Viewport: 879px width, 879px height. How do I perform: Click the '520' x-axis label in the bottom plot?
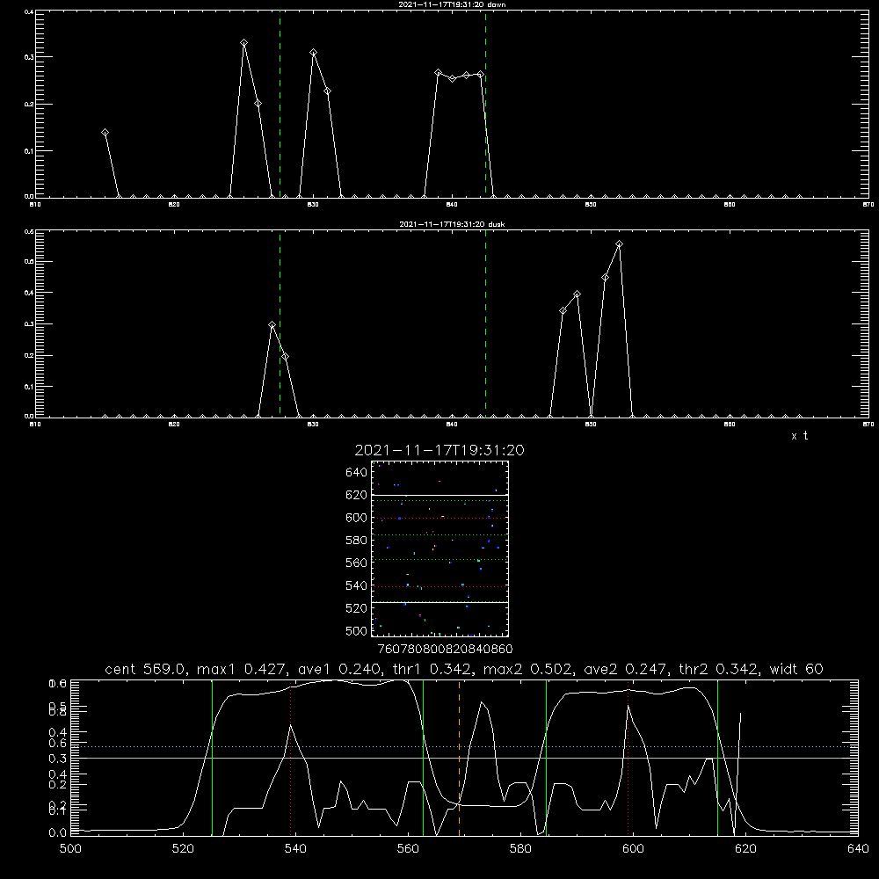[x=183, y=849]
